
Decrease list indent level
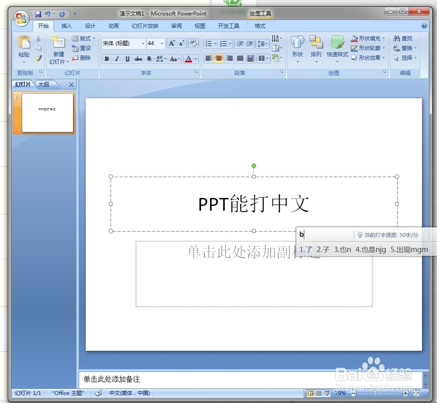[239, 43]
